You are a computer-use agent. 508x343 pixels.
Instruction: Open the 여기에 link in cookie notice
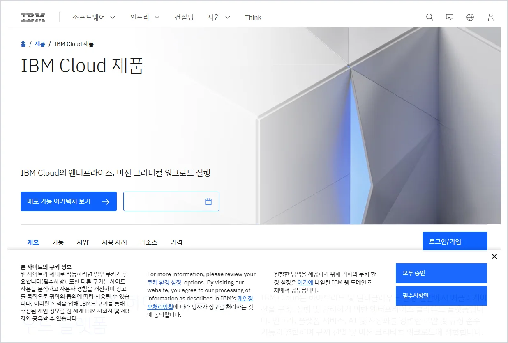pyautogui.click(x=305, y=282)
